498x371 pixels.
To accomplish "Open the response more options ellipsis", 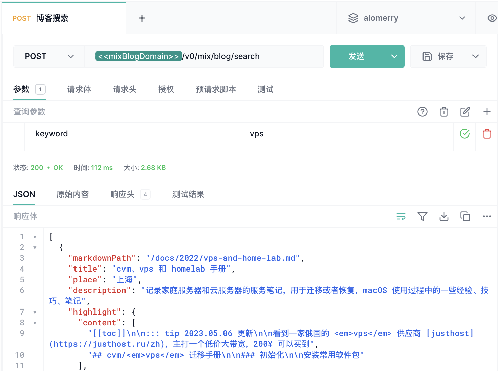I will tap(487, 216).
